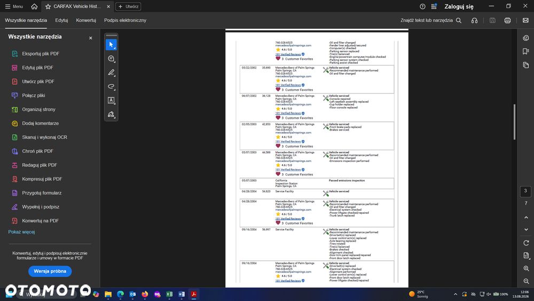Click the Passed emissions inspection text

click(347, 181)
